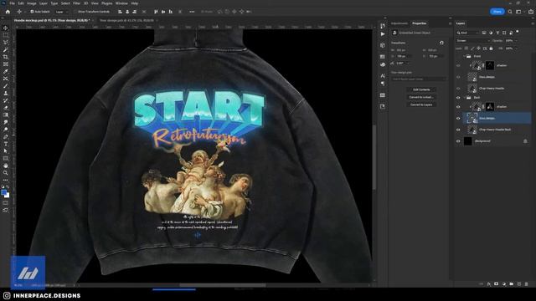Screen dimensions: 536x301
Task: Select the Clone Stamp tool
Action: click(x=6, y=93)
